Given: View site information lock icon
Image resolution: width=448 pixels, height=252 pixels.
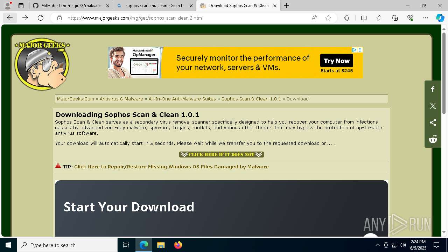Looking at the screenshot, I should coord(59,18).
